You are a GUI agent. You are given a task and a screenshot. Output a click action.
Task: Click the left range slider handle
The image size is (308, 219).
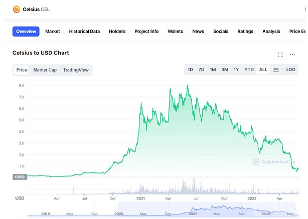[118, 209]
